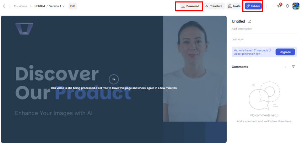The height and width of the screenshot is (145, 302).
Task: Open the user profile avatar
Action: [x=296, y=6]
